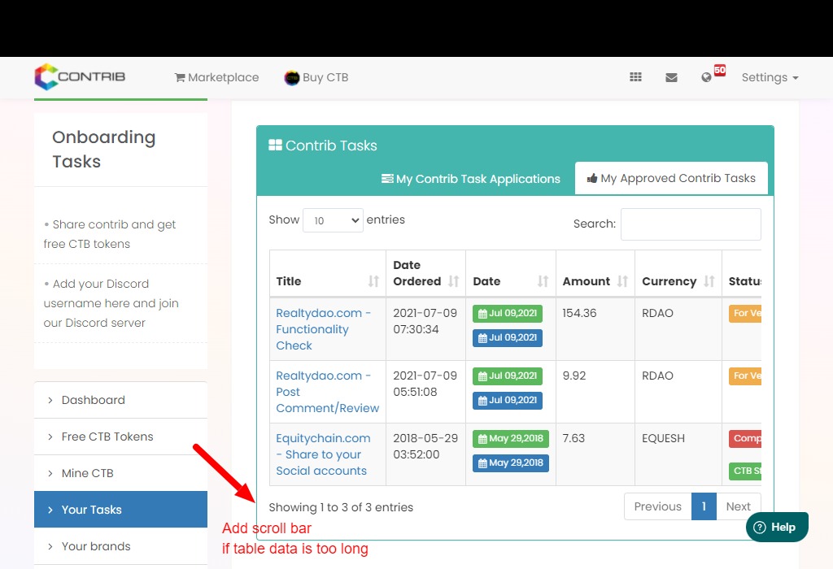Select page 1 in pagination
The width and height of the screenshot is (833, 569).
click(x=704, y=506)
